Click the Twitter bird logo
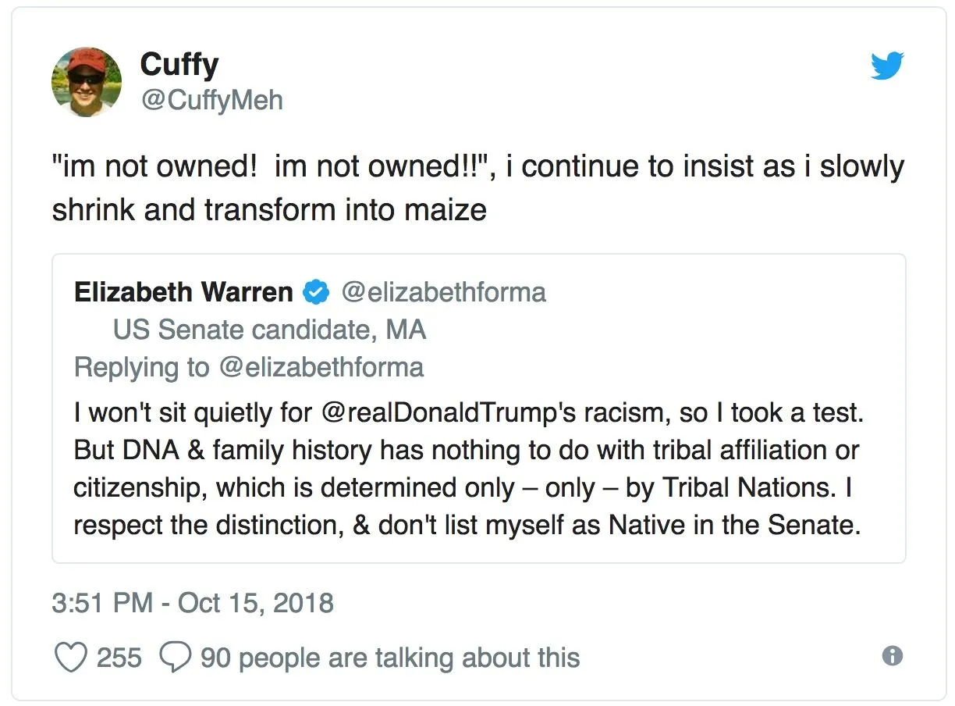955x706 pixels. coord(886,66)
